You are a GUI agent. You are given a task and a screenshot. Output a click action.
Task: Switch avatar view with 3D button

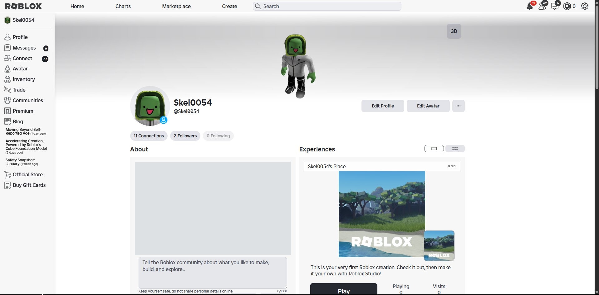454,31
